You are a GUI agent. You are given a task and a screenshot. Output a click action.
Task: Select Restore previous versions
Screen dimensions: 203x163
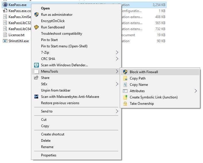(76, 103)
